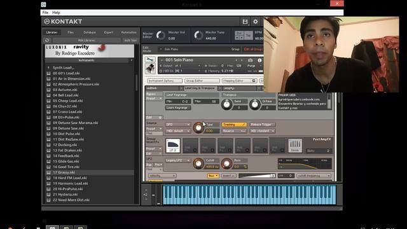
Task: Click the info icon in the instrument header
Action: point(259,60)
